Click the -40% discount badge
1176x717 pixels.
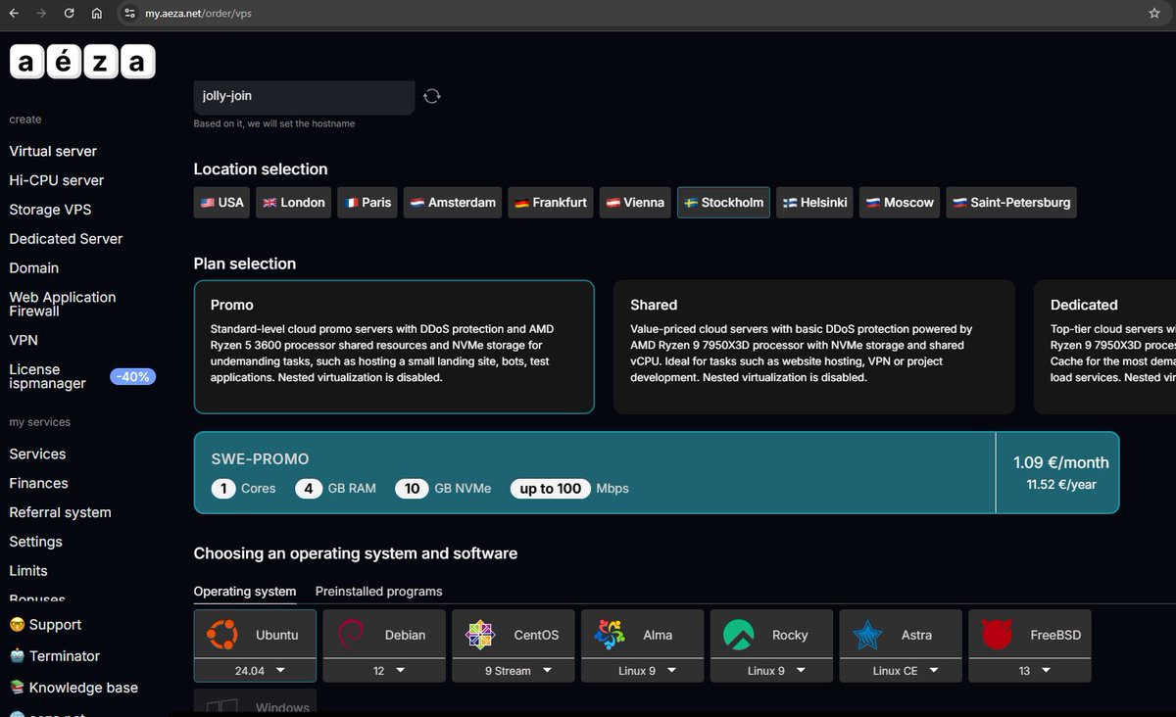pyautogui.click(x=133, y=376)
